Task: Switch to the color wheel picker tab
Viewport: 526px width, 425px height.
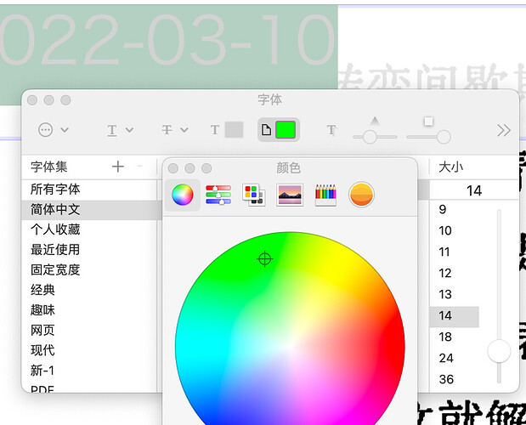Action: coord(183,195)
